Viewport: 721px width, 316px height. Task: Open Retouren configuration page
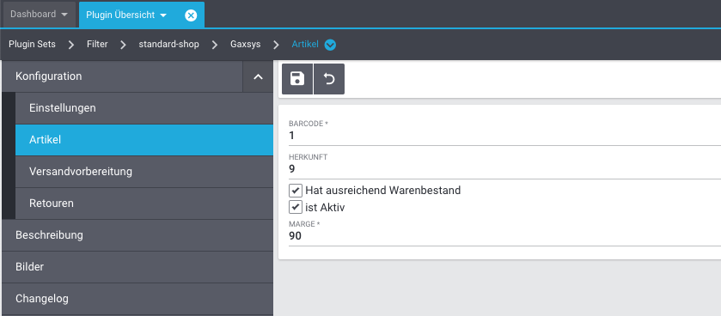(144, 204)
